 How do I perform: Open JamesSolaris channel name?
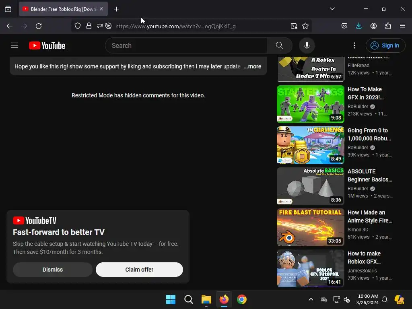coord(362,271)
